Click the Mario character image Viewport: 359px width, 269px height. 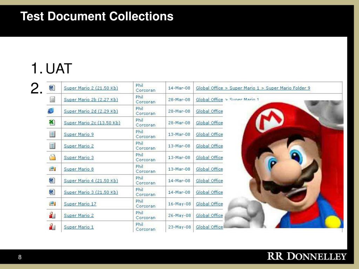pos(283,164)
